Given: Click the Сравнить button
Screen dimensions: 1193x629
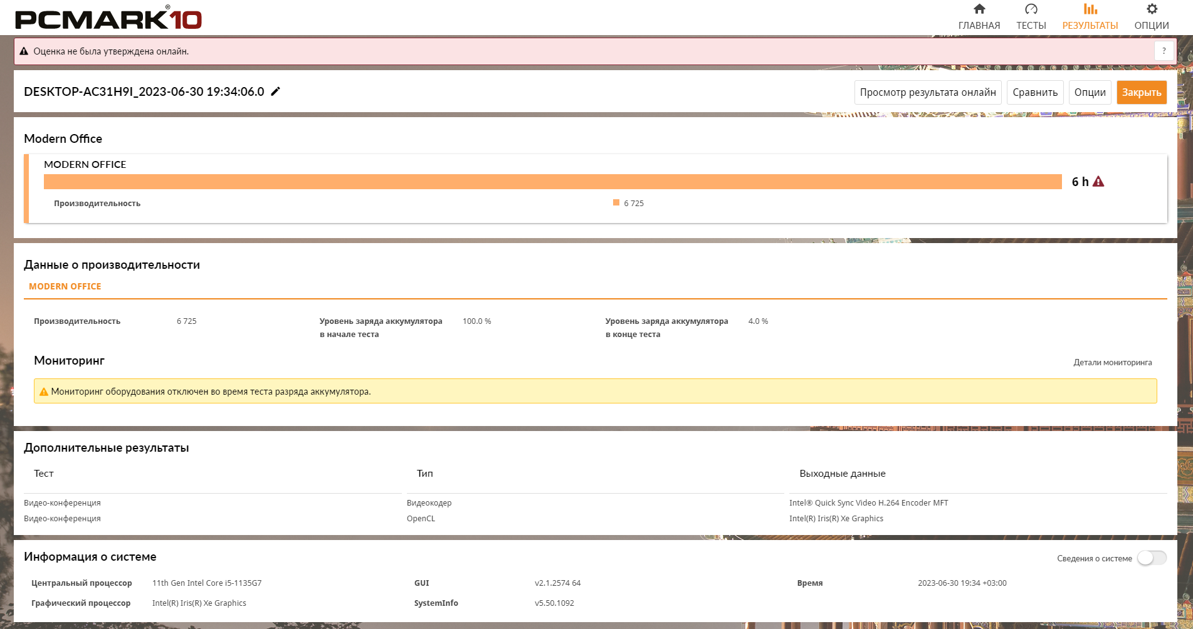Looking at the screenshot, I should coord(1035,92).
